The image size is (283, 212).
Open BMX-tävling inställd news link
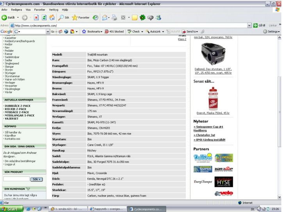209,140
